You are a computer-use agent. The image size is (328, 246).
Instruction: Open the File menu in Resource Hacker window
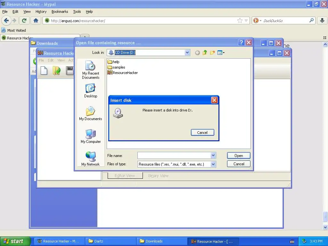tap(41, 60)
